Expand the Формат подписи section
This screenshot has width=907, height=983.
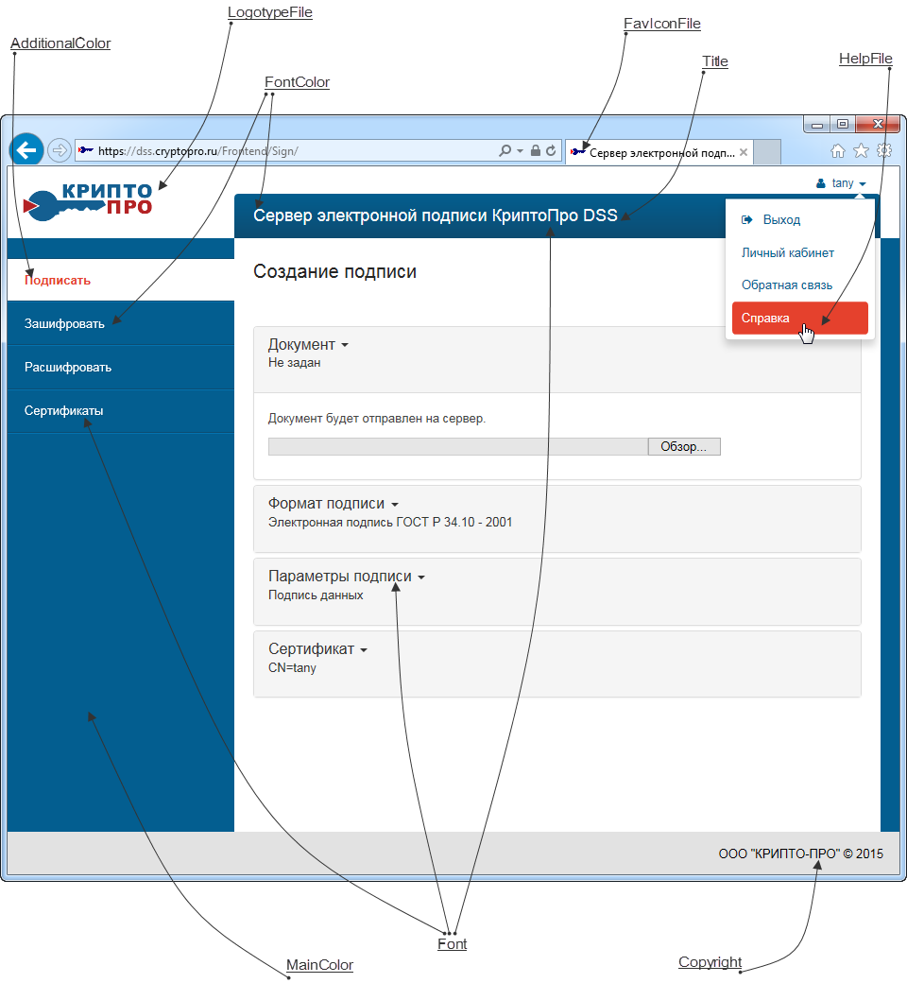coord(333,504)
